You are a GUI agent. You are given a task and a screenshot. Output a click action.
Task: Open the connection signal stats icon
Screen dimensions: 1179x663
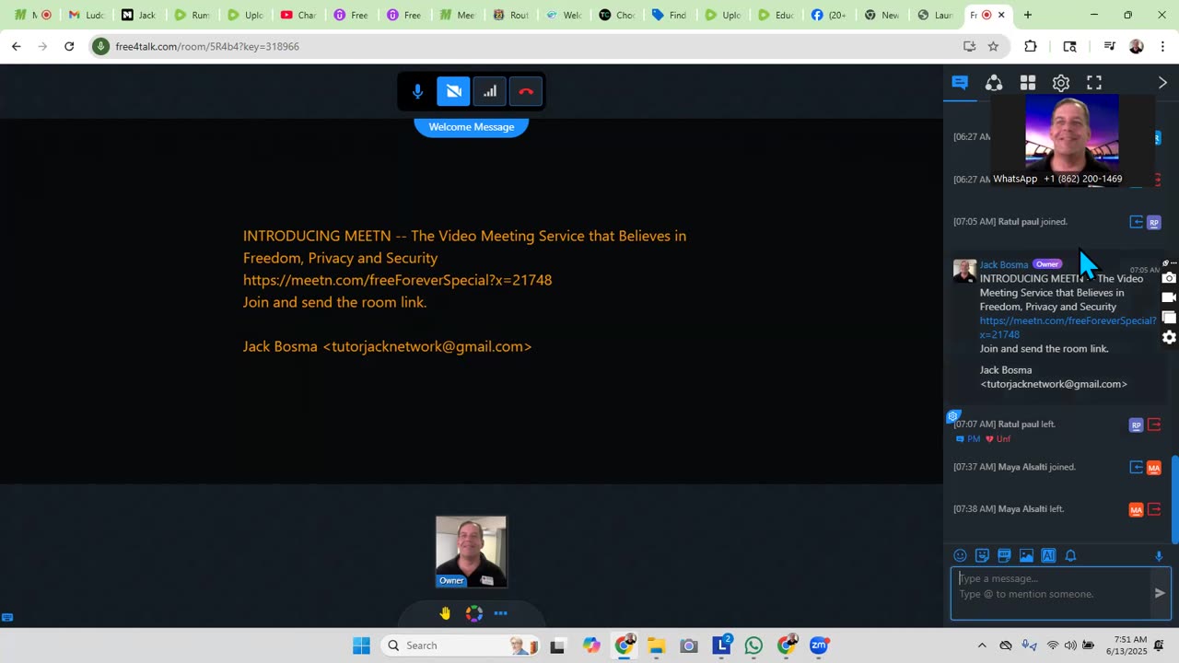(490, 91)
